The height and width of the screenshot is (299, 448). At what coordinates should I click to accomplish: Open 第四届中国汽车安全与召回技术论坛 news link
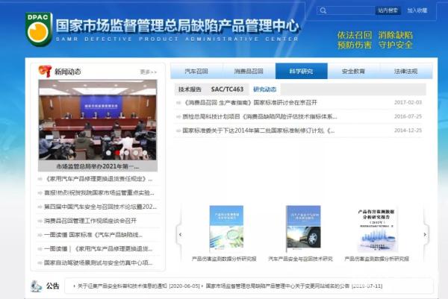pos(99,207)
